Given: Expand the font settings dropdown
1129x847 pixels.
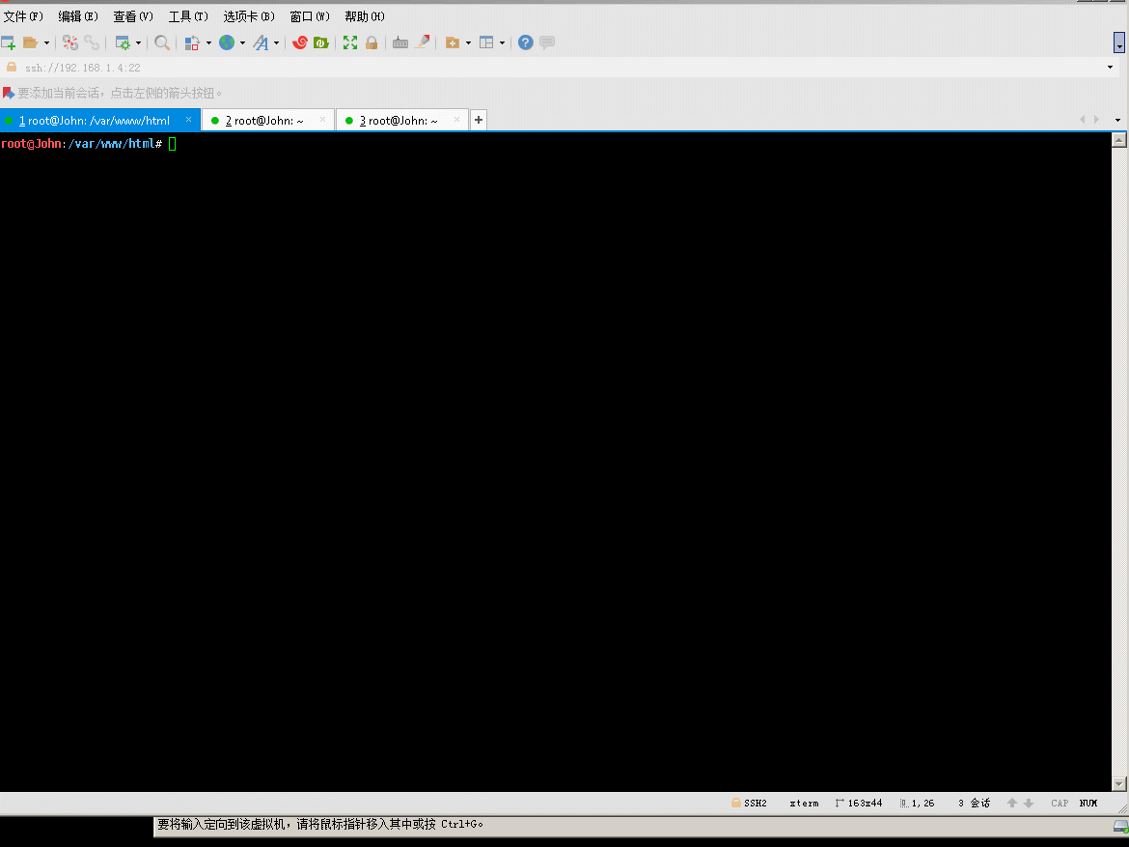Looking at the screenshot, I should click(277, 42).
